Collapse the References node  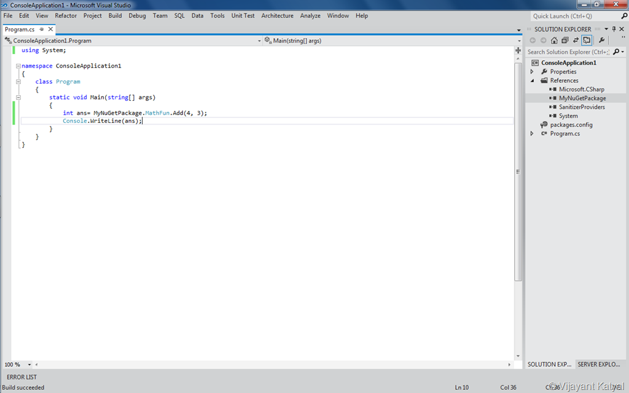[533, 80]
